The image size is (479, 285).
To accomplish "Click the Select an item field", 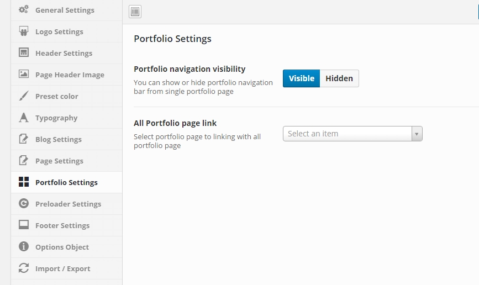I will 352,134.
